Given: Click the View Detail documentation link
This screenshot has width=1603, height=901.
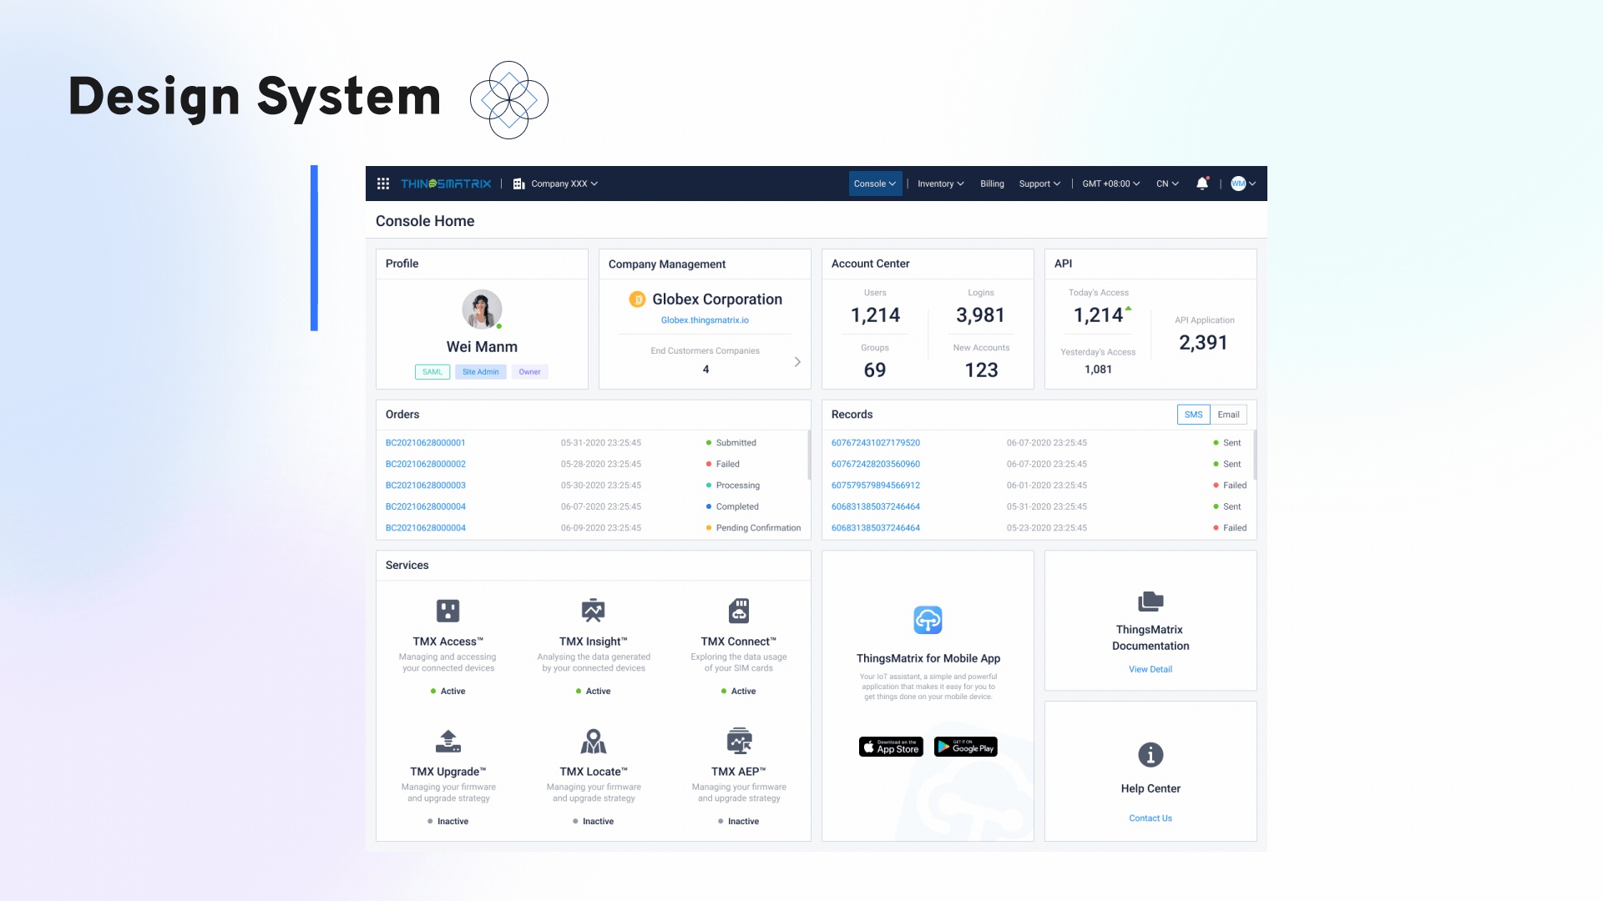Looking at the screenshot, I should (1150, 669).
